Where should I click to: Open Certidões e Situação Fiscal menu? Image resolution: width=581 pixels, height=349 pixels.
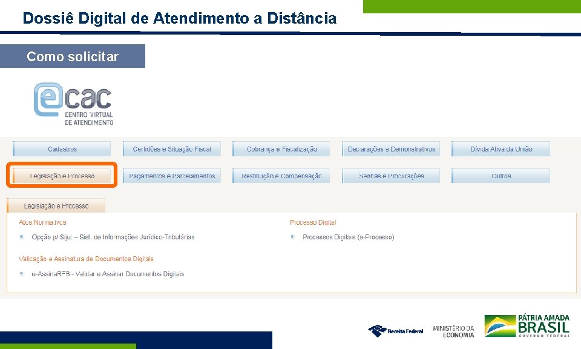click(172, 149)
